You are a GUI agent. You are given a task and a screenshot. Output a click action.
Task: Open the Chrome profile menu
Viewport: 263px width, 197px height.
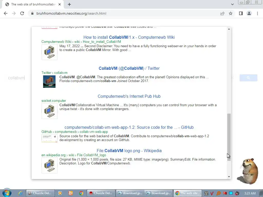point(249,13)
